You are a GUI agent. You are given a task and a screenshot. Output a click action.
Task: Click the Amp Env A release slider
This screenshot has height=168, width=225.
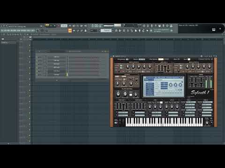point(168,69)
